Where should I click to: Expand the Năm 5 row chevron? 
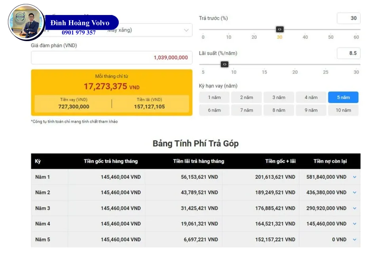[354, 240]
